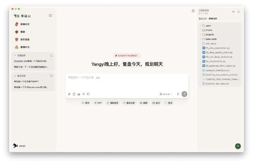The image size is (253, 164).
Task: Click the CSV file icon of category_statistics.csv
Action: (204, 70)
